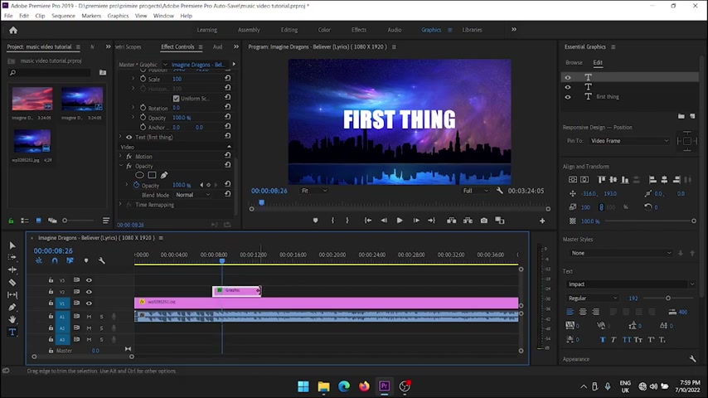Viewport: 708px width, 398px height.
Task: Step back one frame
Action: pos(384,221)
